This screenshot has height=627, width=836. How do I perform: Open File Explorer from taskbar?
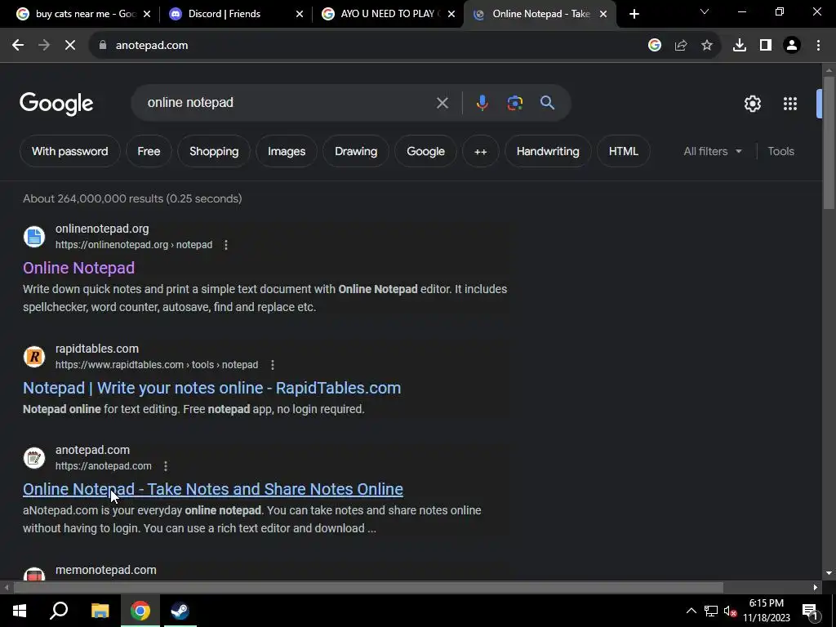[x=100, y=611]
